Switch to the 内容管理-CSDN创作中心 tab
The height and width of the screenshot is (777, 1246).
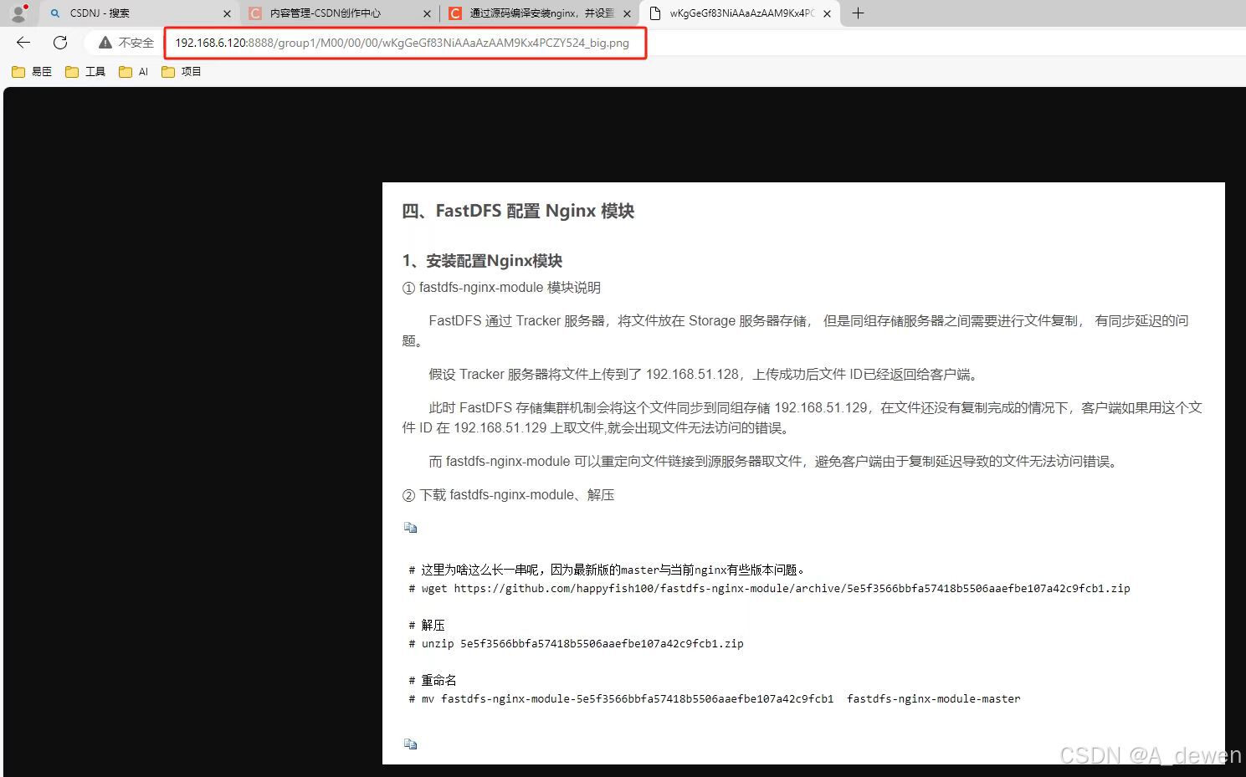tap(326, 13)
